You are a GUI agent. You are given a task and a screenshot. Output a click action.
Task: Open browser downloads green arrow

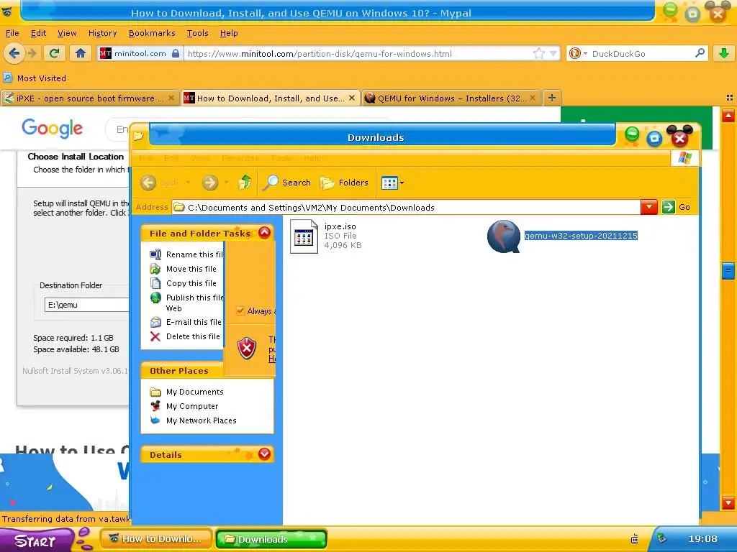tap(724, 53)
